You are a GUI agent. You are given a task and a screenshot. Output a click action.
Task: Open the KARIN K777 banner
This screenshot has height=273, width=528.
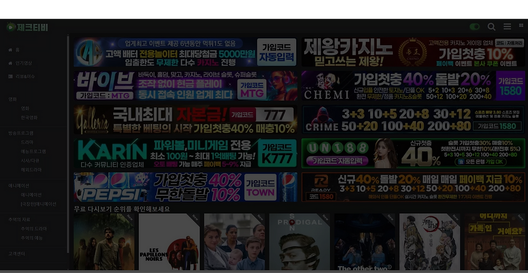[185, 153]
